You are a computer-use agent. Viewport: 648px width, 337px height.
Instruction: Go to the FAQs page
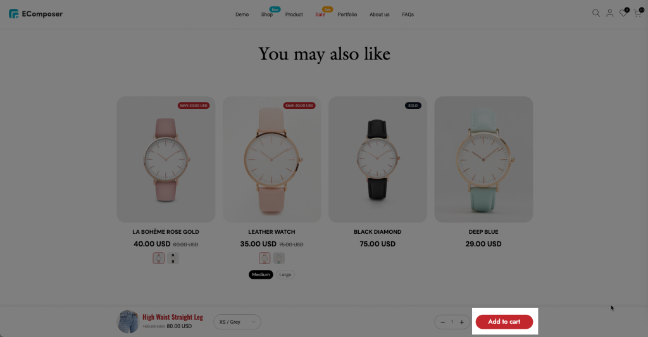coord(408,15)
